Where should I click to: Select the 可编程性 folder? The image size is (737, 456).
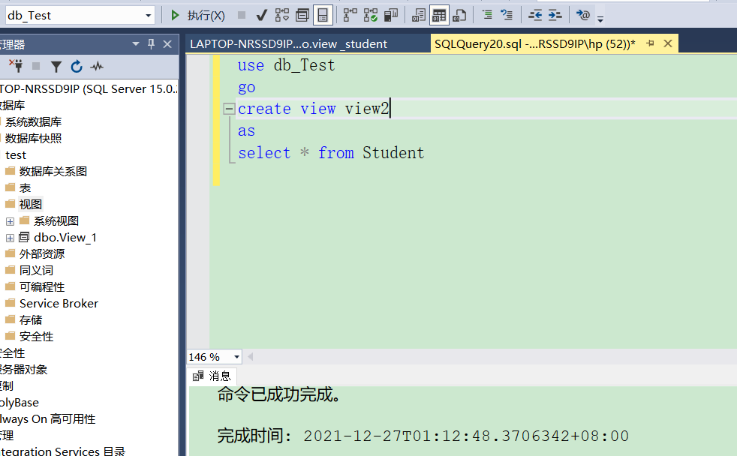pyautogui.click(x=42, y=287)
